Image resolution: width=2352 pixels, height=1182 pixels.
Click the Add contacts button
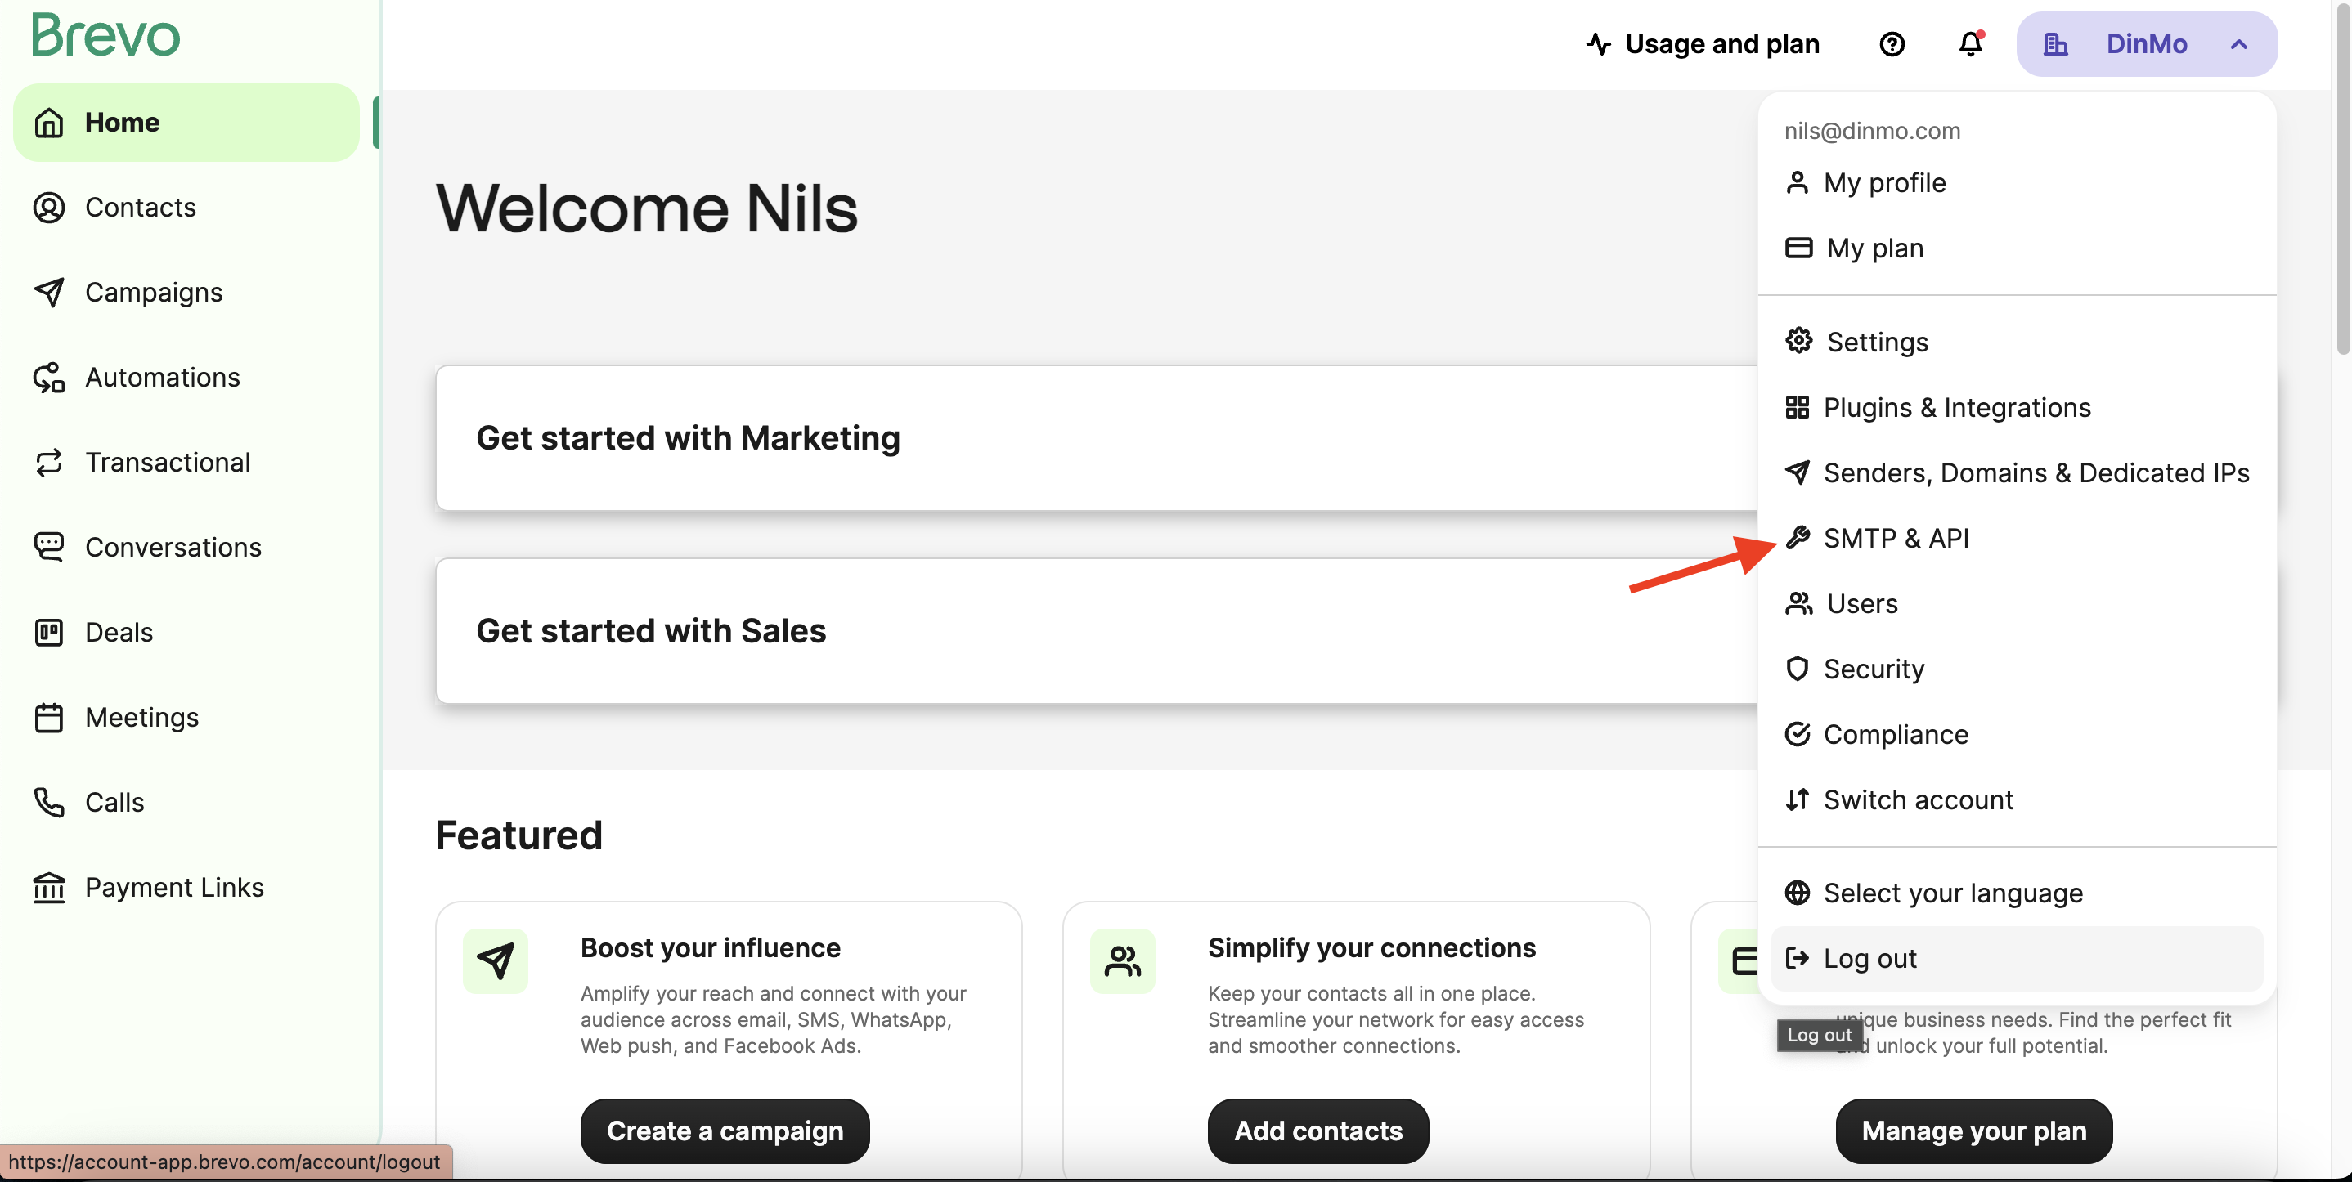(1317, 1131)
